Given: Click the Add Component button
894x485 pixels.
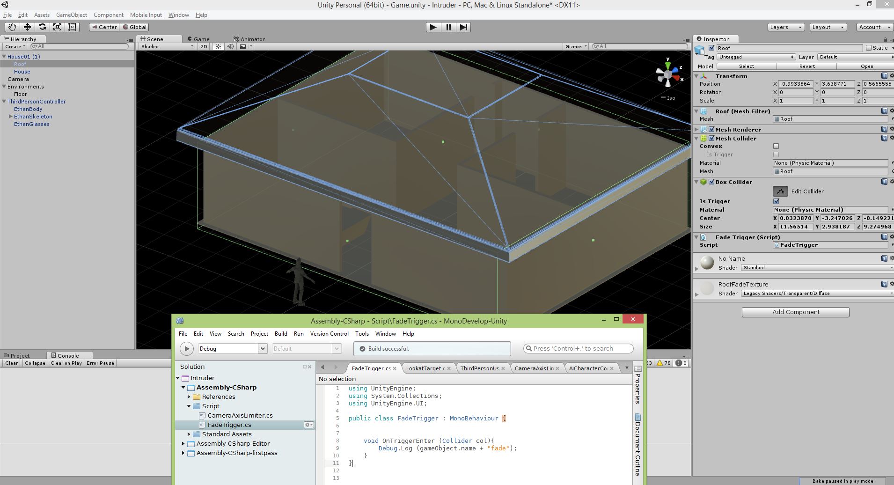Looking at the screenshot, I should click(x=795, y=312).
